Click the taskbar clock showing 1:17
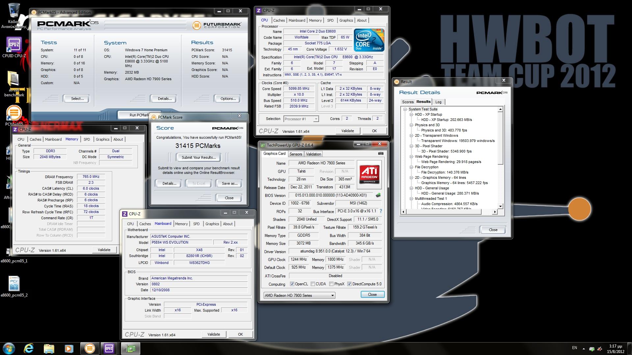 click(x=616, y=349)
